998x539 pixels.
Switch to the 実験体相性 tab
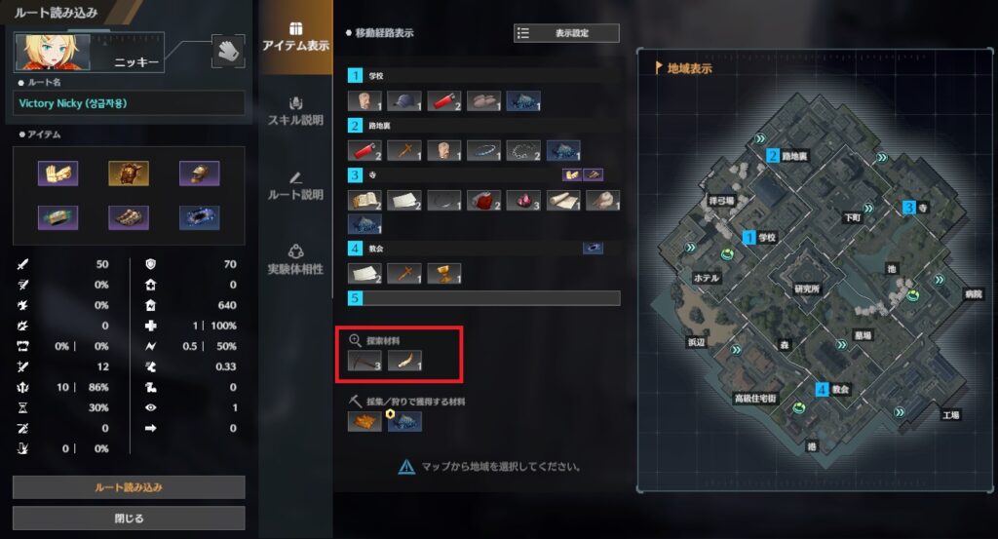point(295,260)
